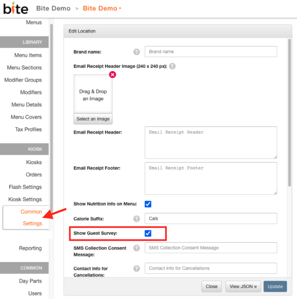Toggle Show Nutrition Info on Menu checkbox
This screenshot has width=297, height=299.
pos(148,204)
